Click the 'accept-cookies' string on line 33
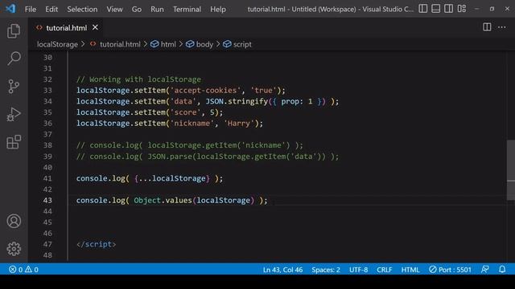 pos(206,91)
